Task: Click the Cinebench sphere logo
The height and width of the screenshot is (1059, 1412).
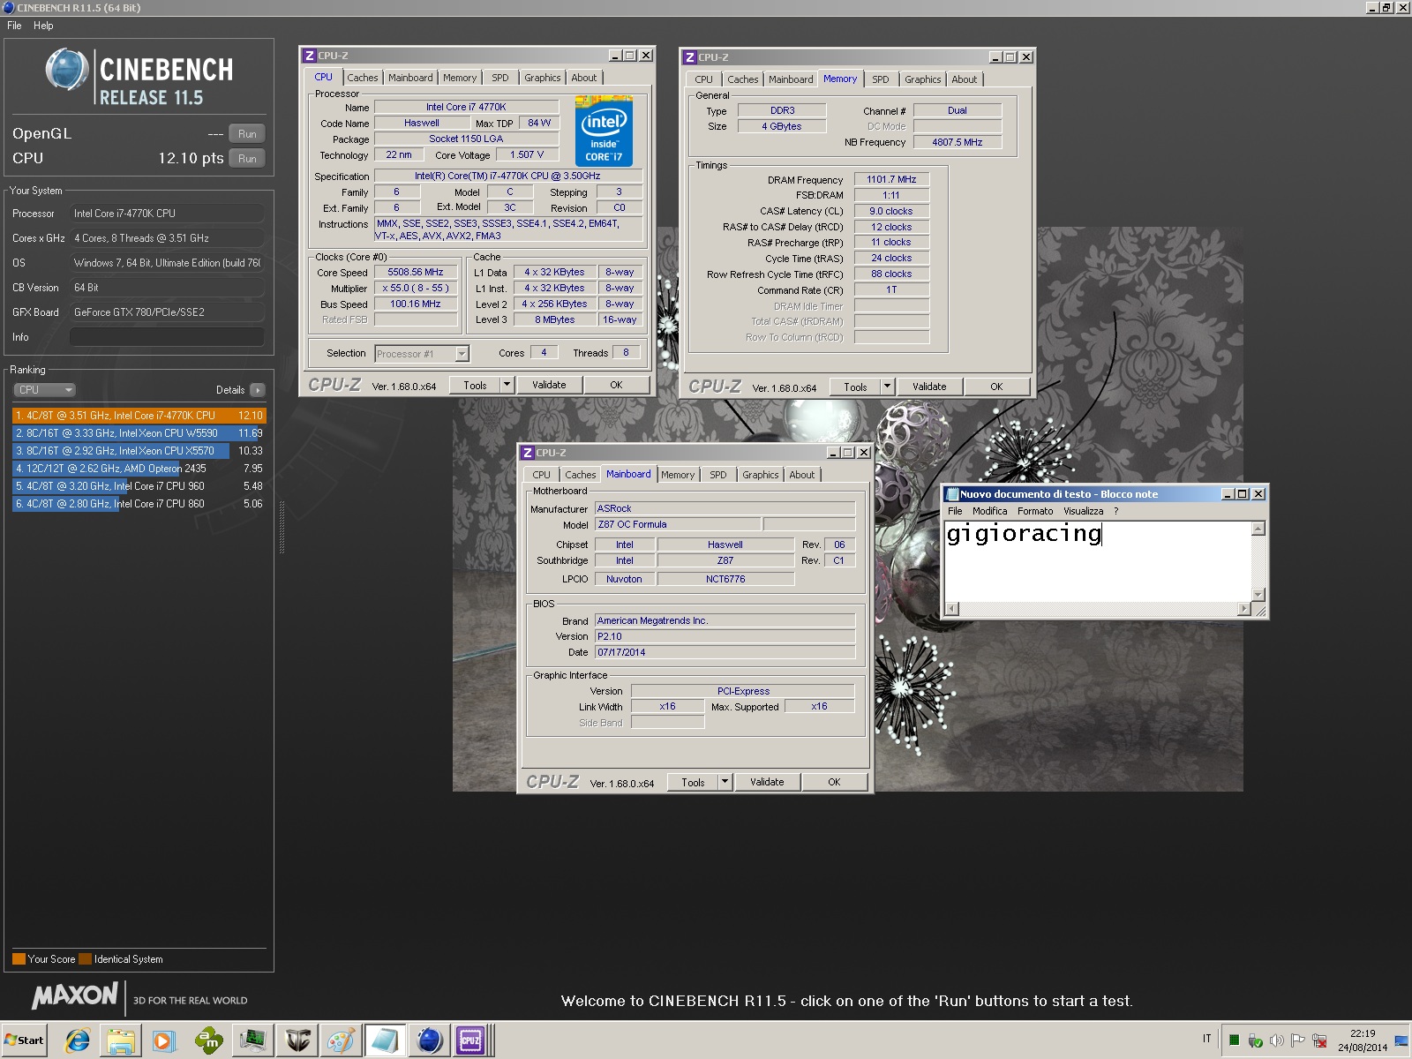Action: [x=67, y=70]
